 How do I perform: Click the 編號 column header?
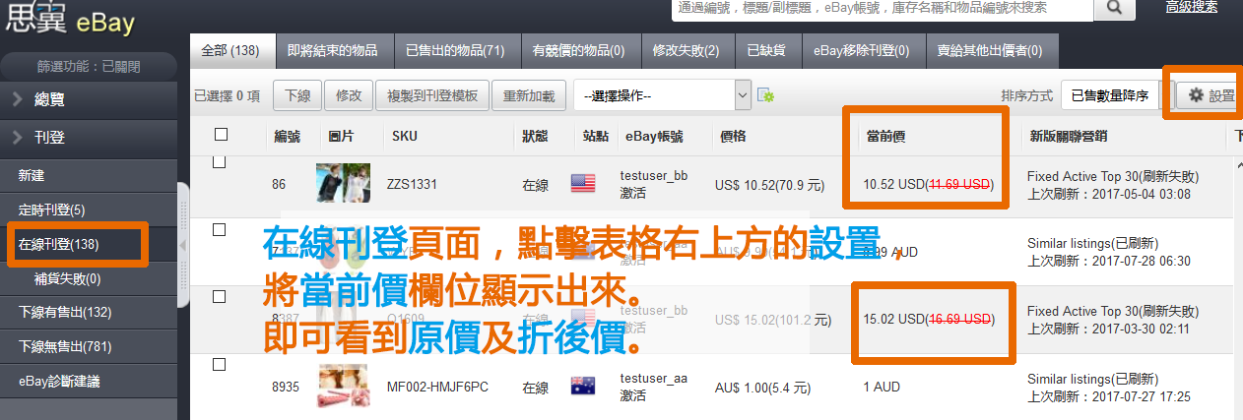pos(288,136)
